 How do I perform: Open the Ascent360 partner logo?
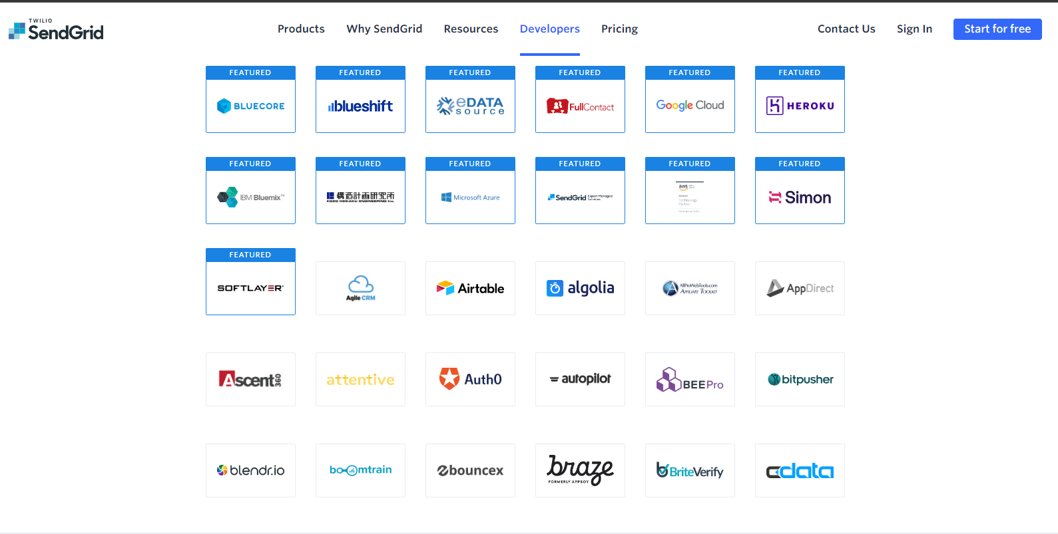[x=250, y=379]
